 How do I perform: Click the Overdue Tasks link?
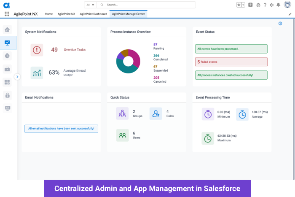click(74, 50)
